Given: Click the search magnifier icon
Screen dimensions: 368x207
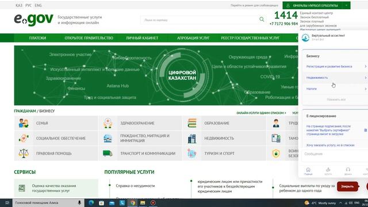Looking at the screenshot, I should (x=262, y=20).
